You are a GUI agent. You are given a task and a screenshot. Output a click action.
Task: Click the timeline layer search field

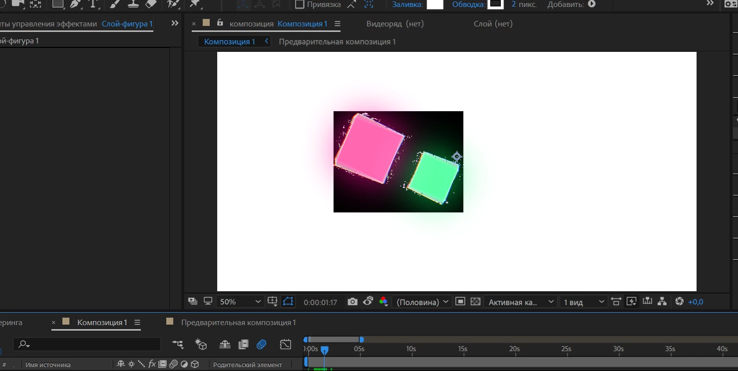[87, 344]
